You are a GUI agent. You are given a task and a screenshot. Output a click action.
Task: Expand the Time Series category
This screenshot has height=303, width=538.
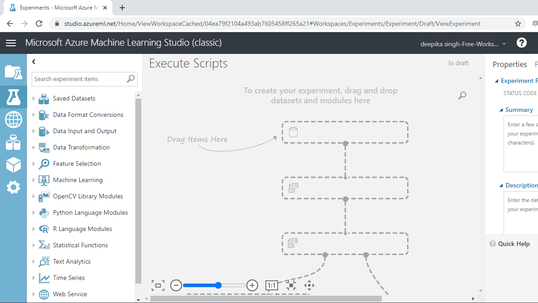point(34,278)
